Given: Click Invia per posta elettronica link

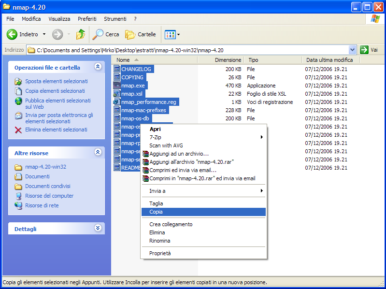Looking at the screenshot, I should point(59,118).
